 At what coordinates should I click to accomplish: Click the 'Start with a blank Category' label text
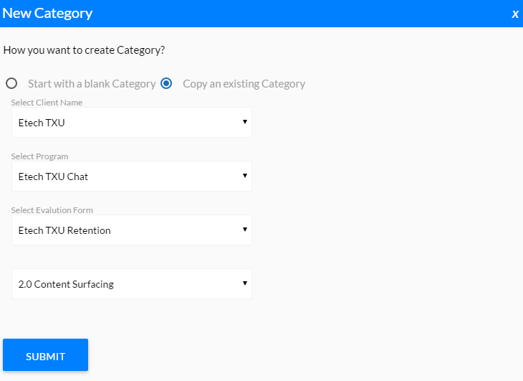click(92, 84)
